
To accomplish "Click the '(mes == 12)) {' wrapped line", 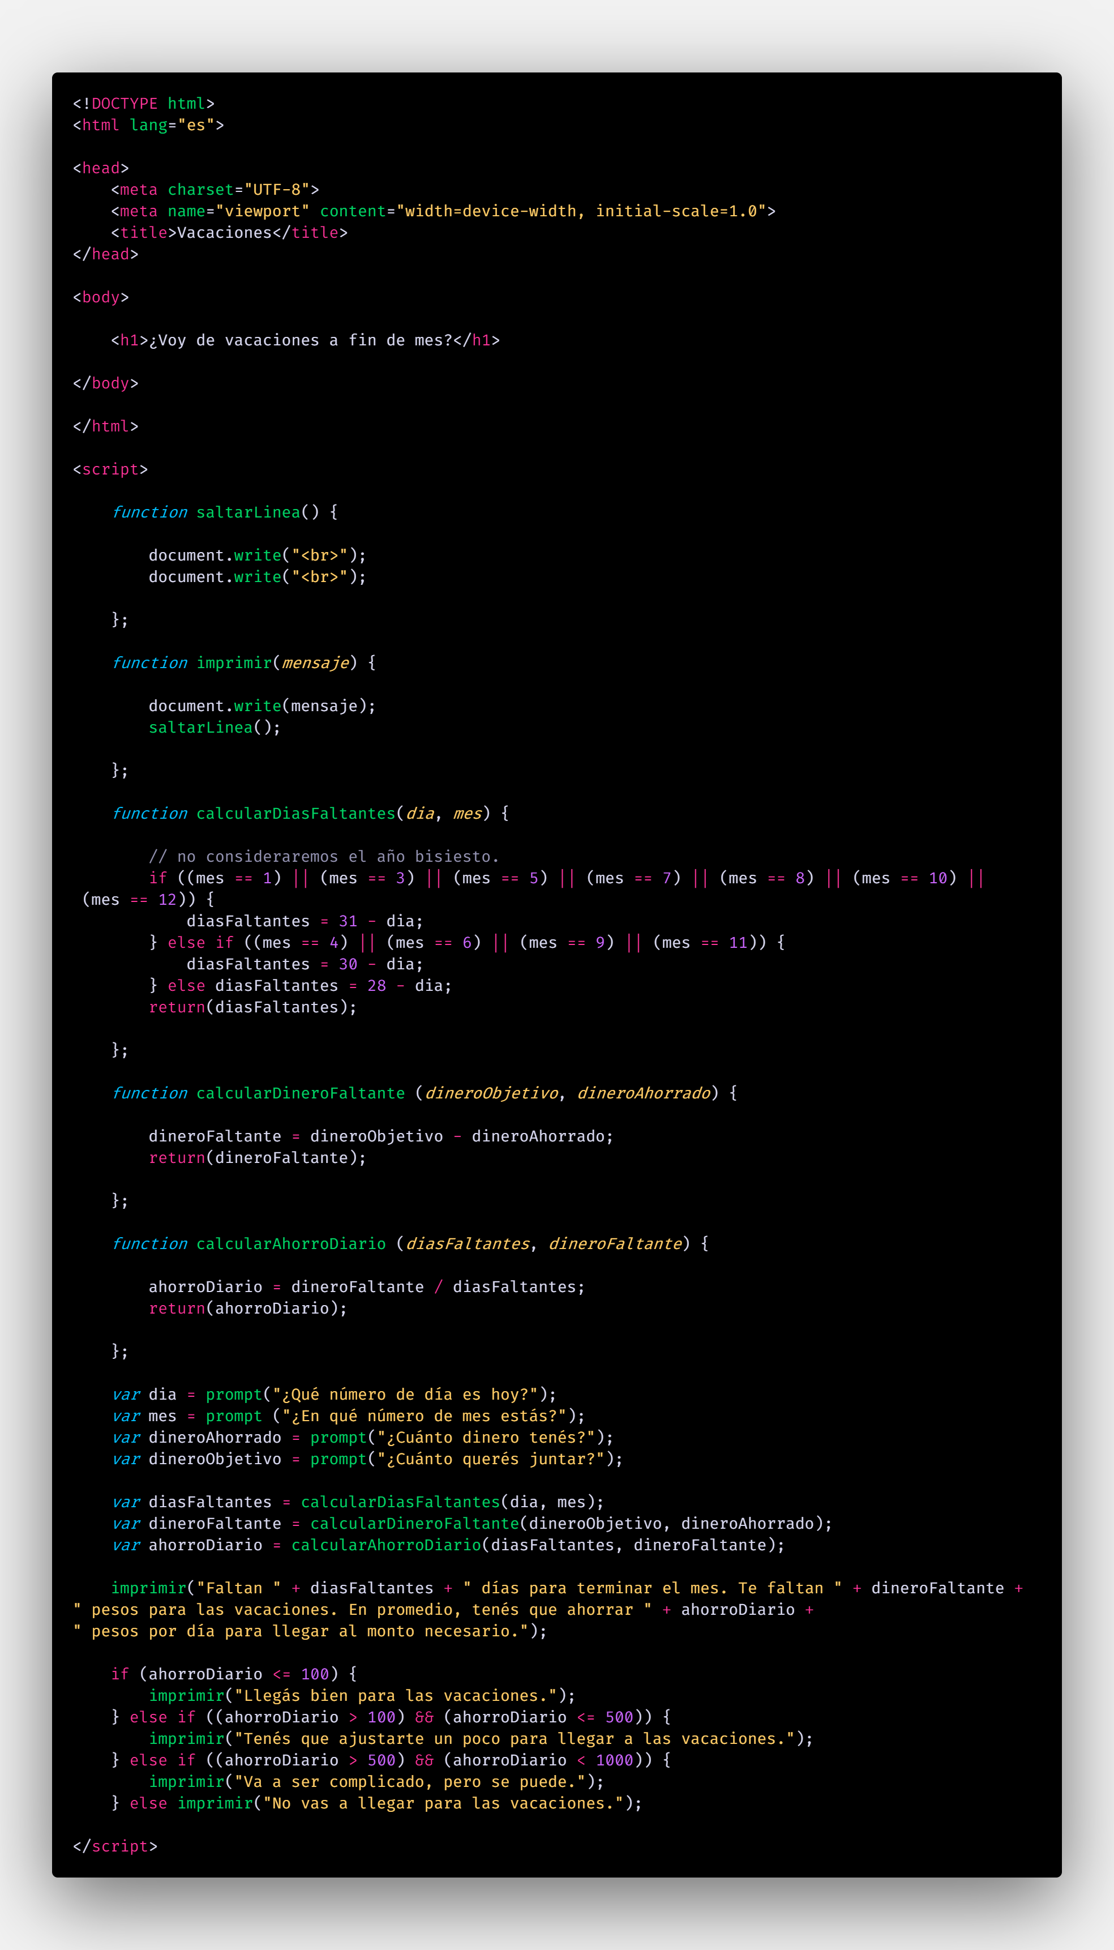I will pos(148,899).
